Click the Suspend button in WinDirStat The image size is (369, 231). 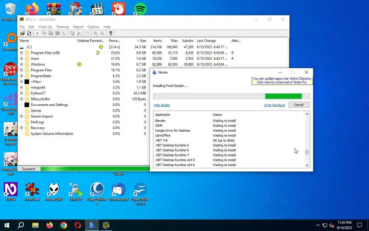point(29,169)
